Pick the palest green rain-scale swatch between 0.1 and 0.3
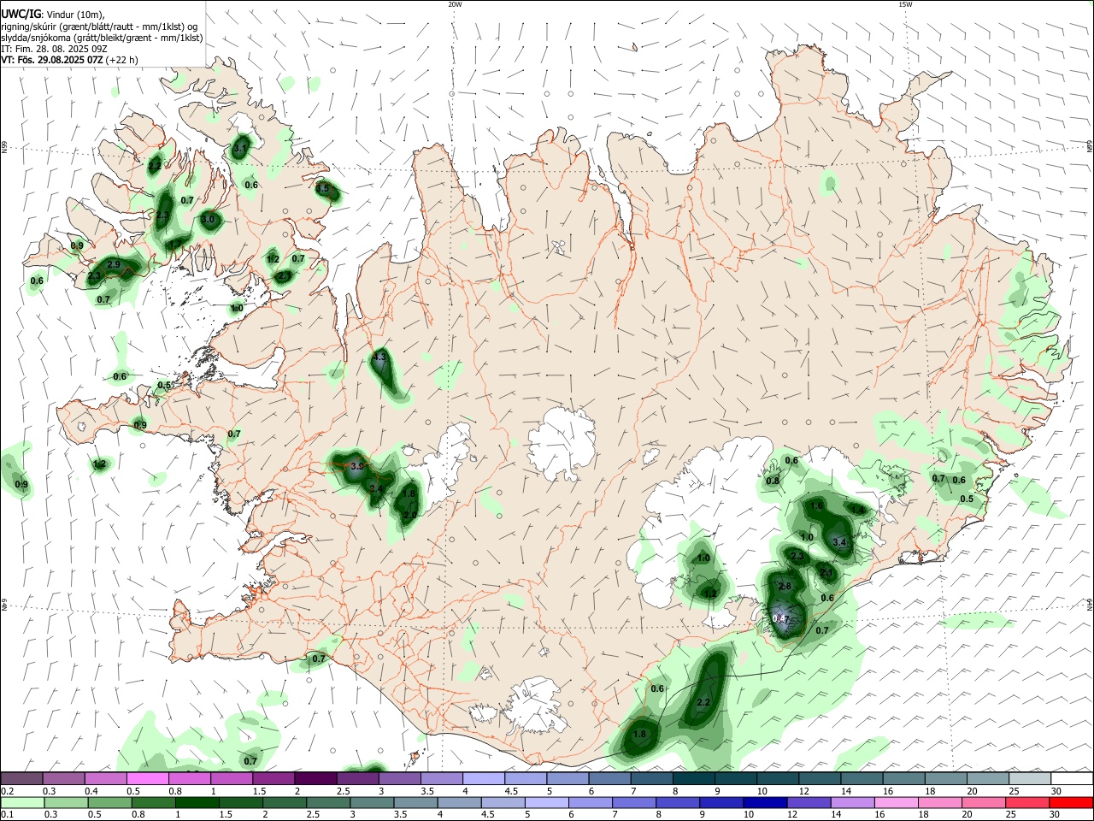The width and height of the screenshot is (1094, 821). tap(21, 803)
